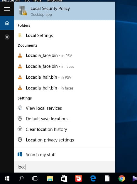This screenshot has height=184, width=137.
Task: Click the taskbar search magnifier icon
Action: (21, 178)
